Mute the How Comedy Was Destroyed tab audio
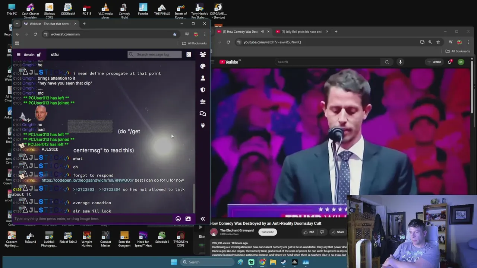 (262, 32)
